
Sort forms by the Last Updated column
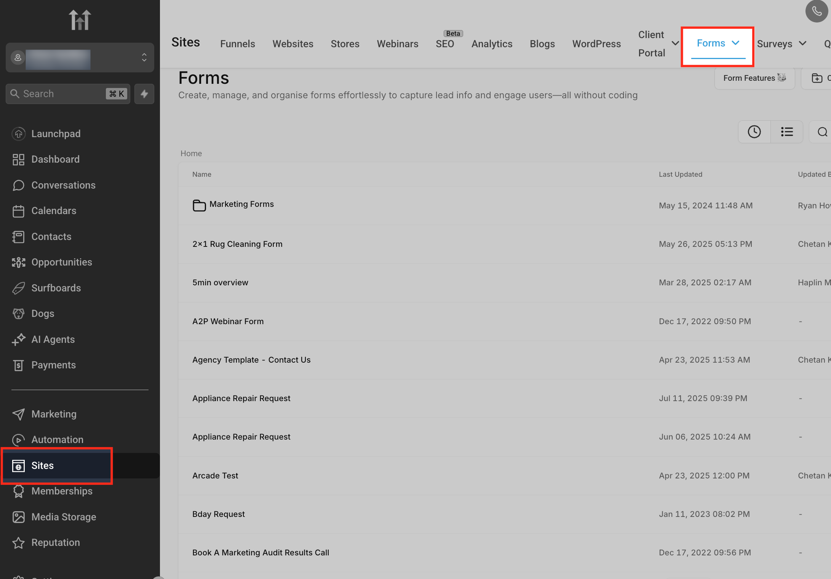point(680,174)
